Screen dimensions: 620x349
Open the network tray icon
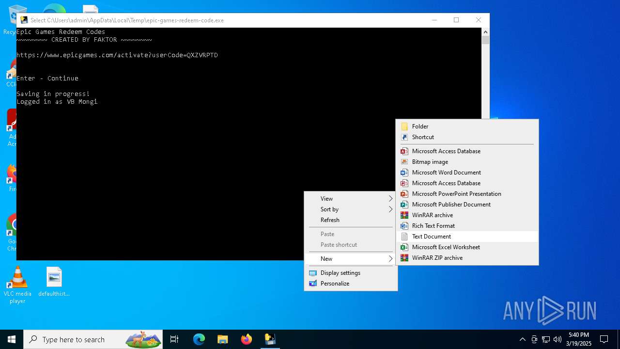click(x=546, y=339)
